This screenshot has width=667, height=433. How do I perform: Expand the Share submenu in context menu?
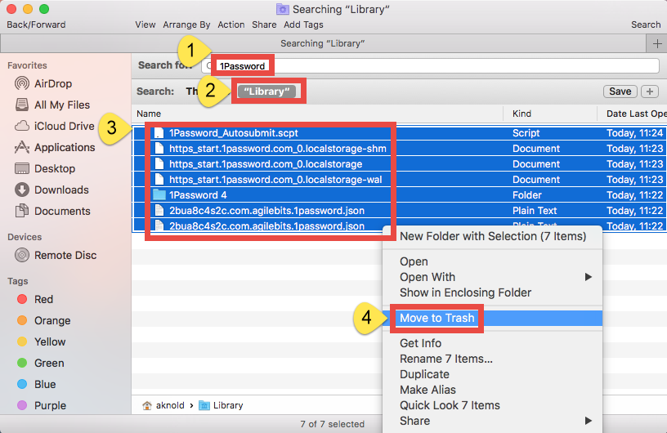pyautogui.click(x=493, y=421)
